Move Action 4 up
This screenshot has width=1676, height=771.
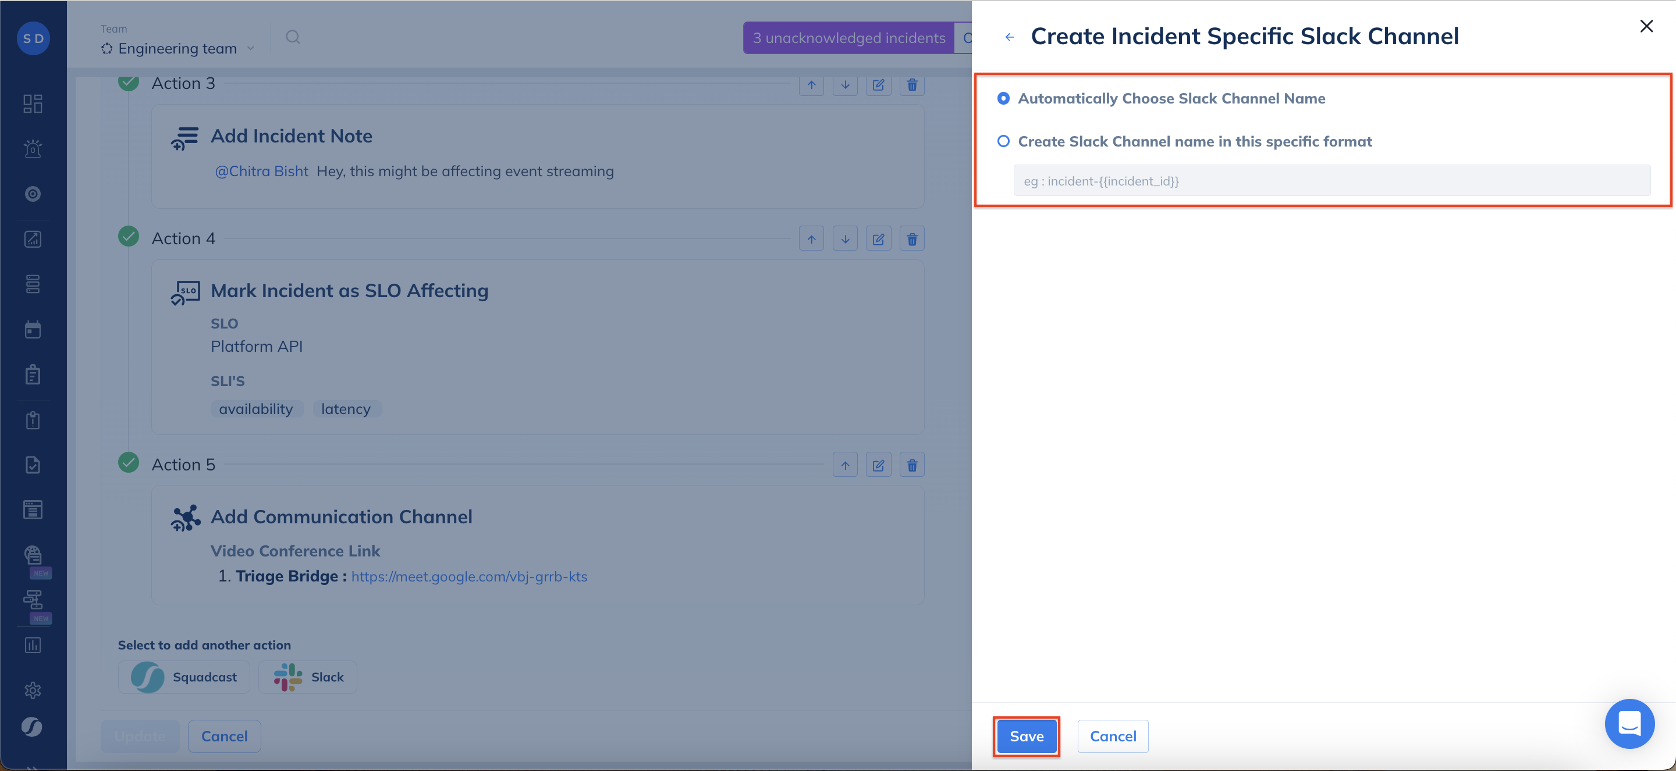point(811,239)
